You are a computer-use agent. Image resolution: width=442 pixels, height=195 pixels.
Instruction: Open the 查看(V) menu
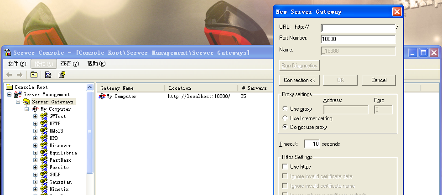70,64
